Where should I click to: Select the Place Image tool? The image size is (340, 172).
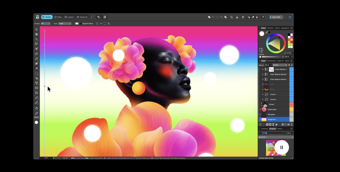(x=36, y=88)
